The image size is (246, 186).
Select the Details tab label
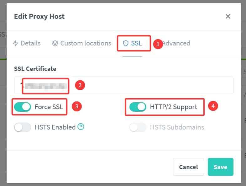[30, 43]
